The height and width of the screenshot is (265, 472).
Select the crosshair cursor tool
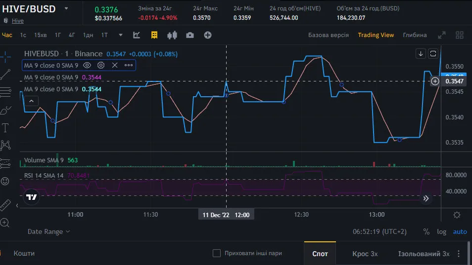point(5,56)
